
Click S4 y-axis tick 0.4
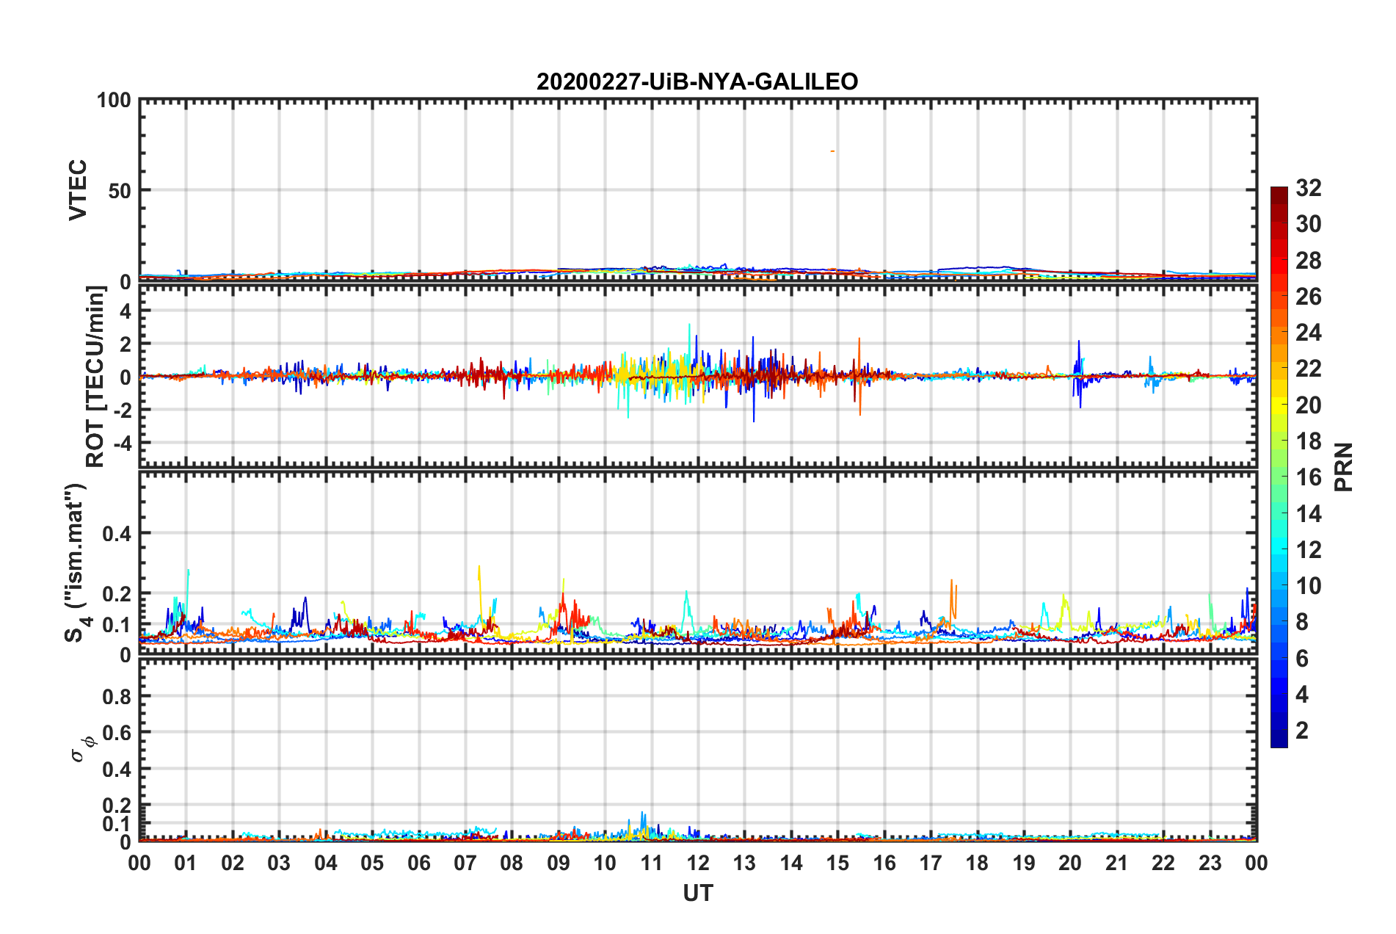[117, 534]
